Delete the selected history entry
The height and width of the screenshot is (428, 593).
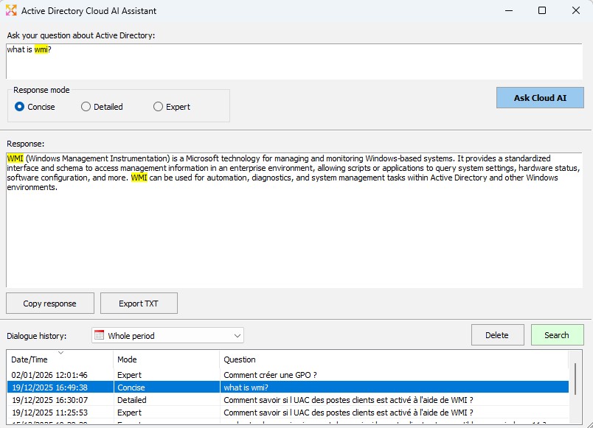click(x=497, y=335)
